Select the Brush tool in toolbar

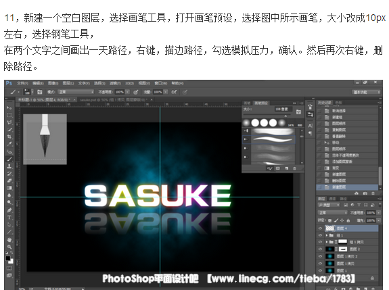[x=9, y=159]
